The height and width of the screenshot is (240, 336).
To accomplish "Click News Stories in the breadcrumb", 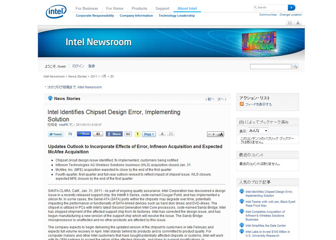I will (x=77, y=76).
